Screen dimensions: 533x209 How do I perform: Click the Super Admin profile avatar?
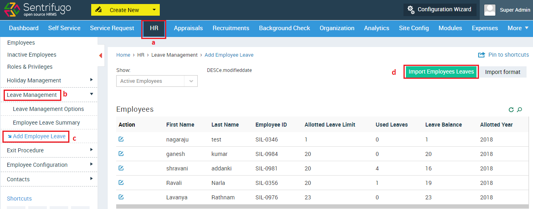pos(490,10)
